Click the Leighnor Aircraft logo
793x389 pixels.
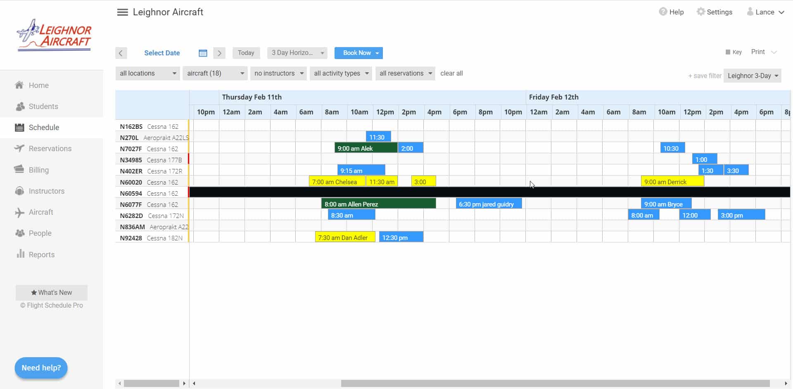(x=54, y=35)
